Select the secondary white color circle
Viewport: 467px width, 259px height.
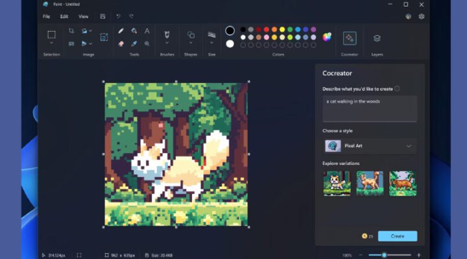click(230, 44)
